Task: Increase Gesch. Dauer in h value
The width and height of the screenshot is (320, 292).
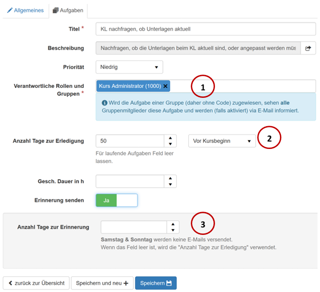Action: tap(170, 178)
